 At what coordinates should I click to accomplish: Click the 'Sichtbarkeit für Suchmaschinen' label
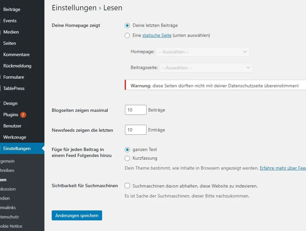(x=85, y=186)
